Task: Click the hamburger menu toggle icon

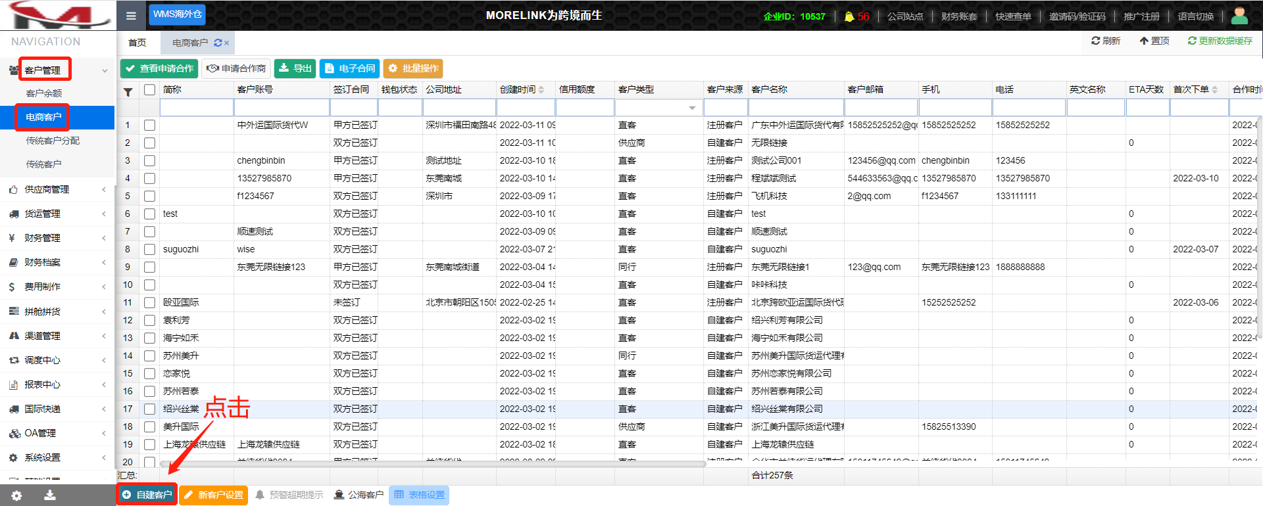Action: (131, 16)
